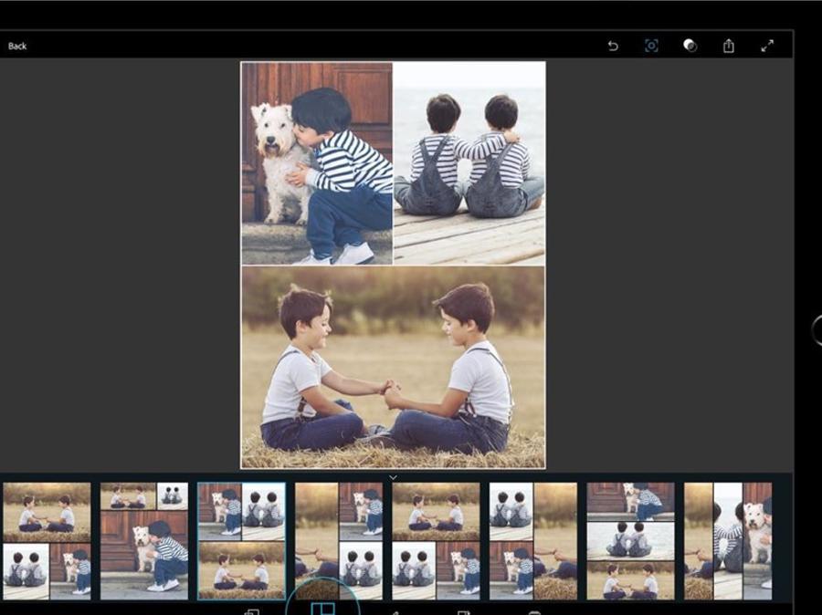
Task: Open the overlapping circles blend icon
Action: 690,46
